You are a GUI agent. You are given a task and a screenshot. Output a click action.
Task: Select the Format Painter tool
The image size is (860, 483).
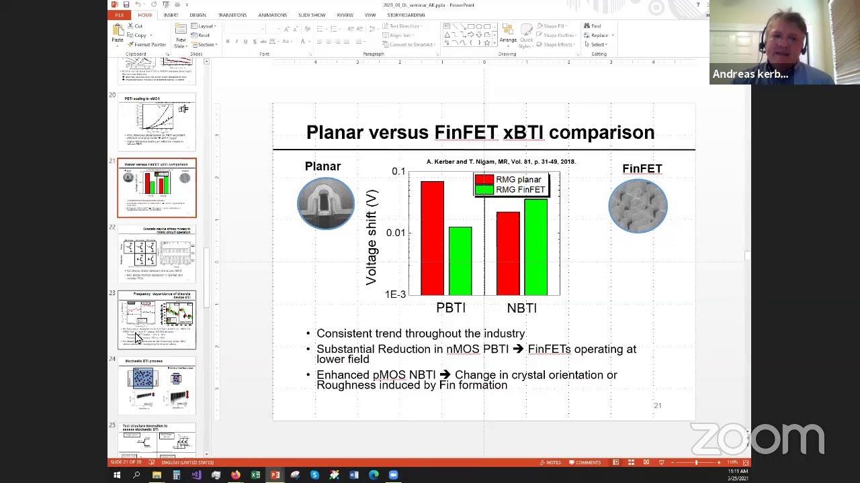146,44
